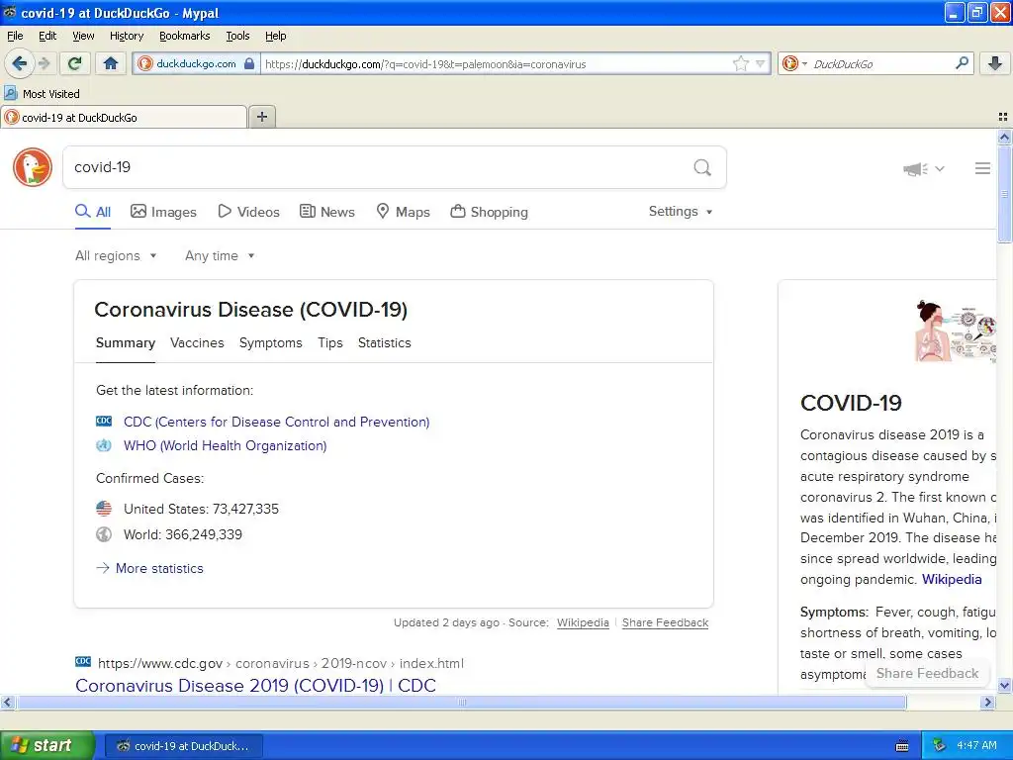Open the address bar history dropdown arrow

761,63
